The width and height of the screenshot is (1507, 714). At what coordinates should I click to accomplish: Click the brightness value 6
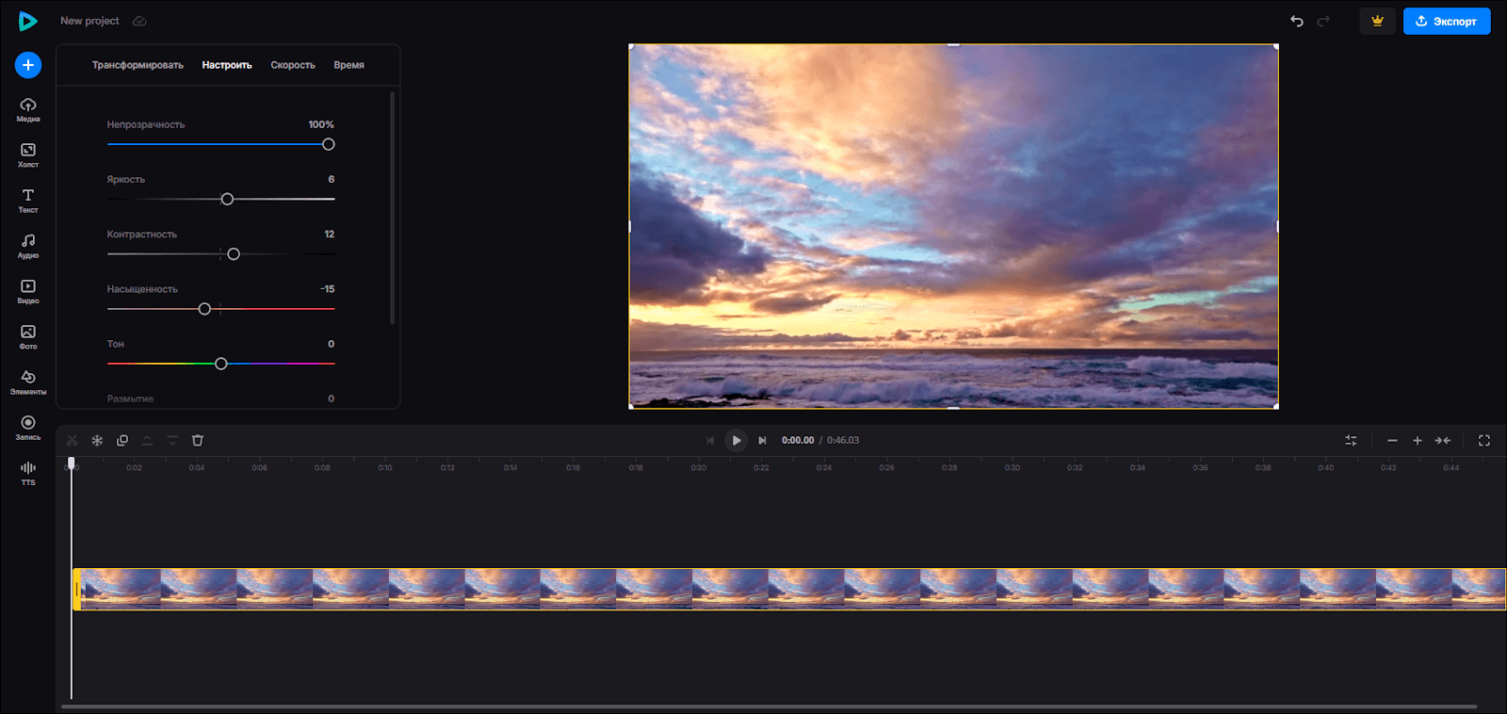coord(332,179)
